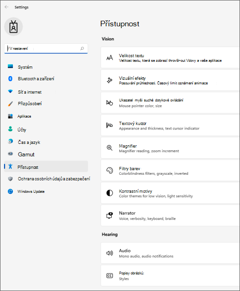Click 'Mono audio, audio notifications' description
The image size is (240, 291).
[x=146, y=256]
